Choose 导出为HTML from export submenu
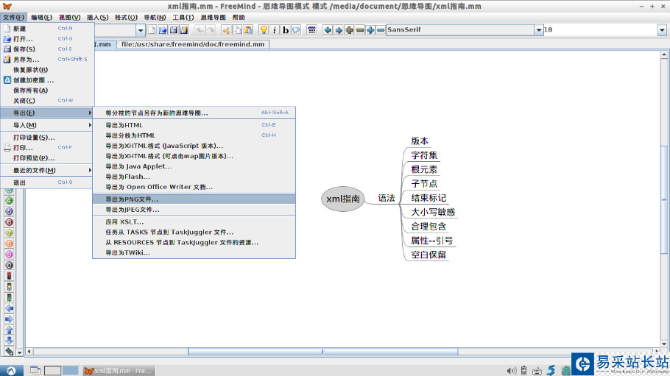670x376 pixels. click(x=194, y=125)
